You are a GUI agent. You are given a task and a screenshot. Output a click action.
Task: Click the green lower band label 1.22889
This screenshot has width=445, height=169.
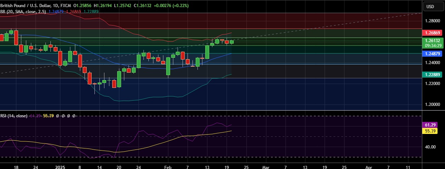(x=432, y=74)
